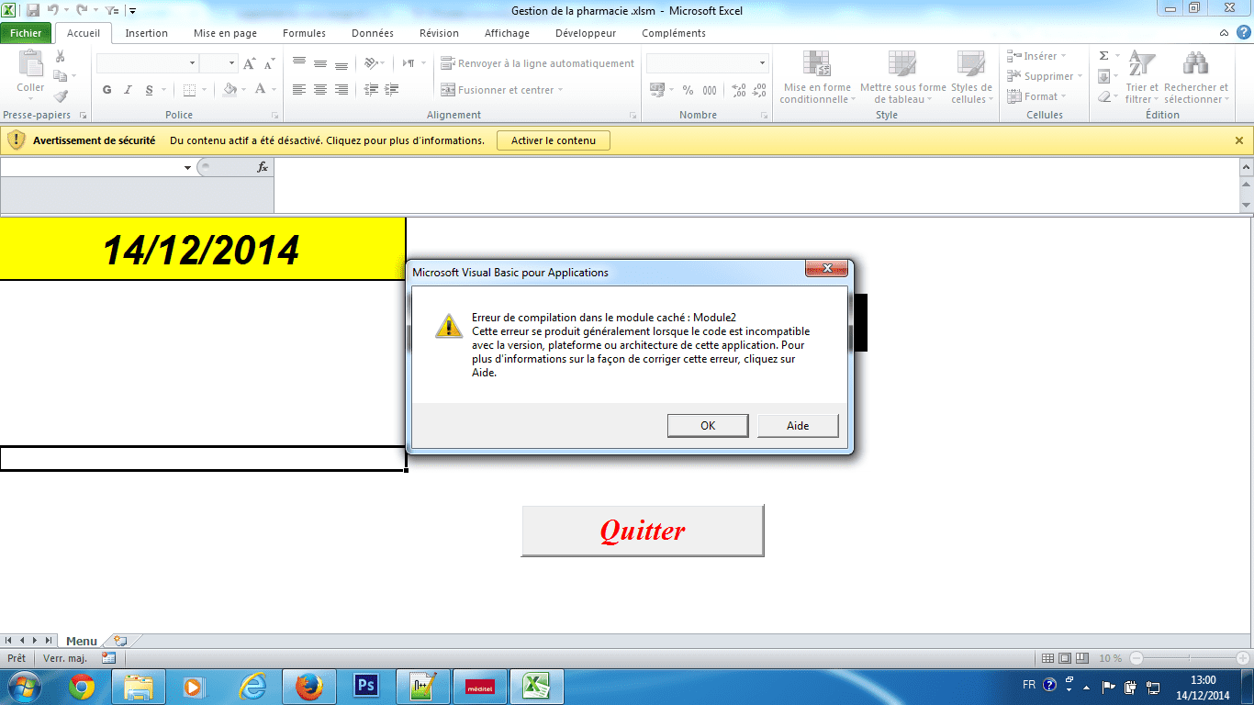Click Aide in the Visual Basic error dialog
1254x705 pixels.
(x=798, y=426)
